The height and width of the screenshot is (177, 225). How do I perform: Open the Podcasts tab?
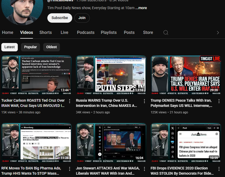pos(86,33)
